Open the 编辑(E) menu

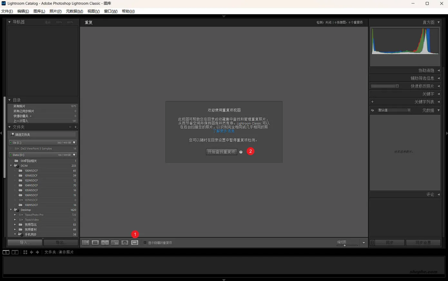coord(23,11)
